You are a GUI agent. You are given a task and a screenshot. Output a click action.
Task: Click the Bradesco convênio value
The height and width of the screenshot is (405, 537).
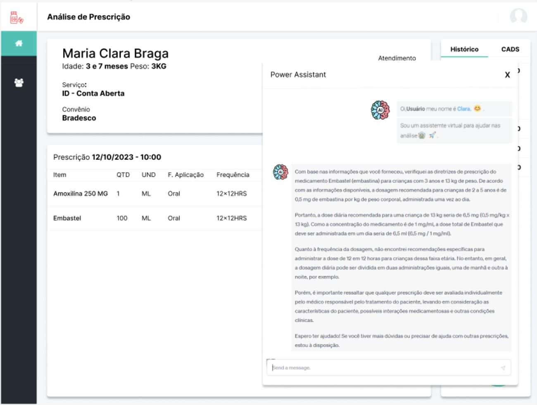[79, 118]
